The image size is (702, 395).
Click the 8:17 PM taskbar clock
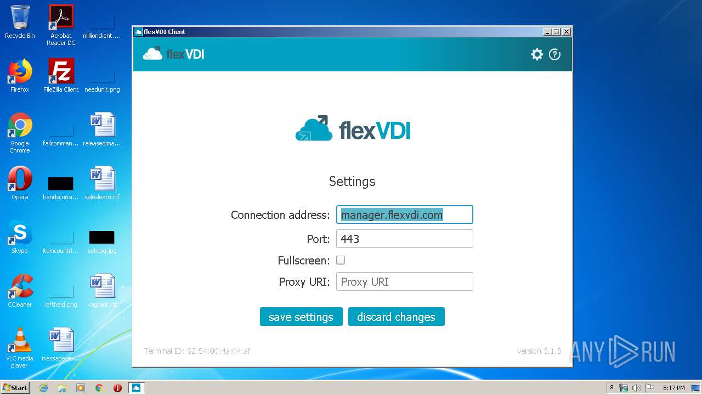point(674,388)
